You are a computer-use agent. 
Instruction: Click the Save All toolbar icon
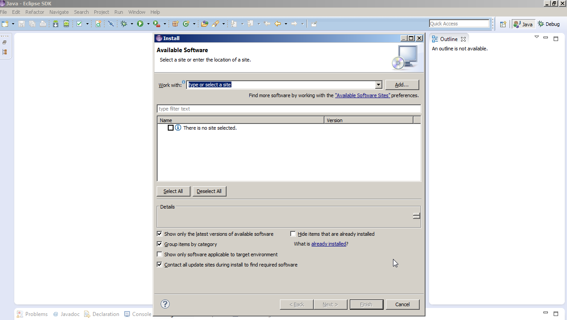tap(32, 24)
